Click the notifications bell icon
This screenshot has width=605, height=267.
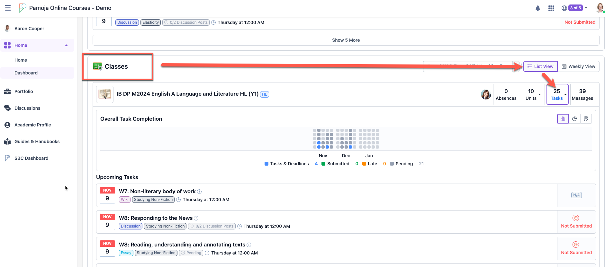(x=538, y=8)
